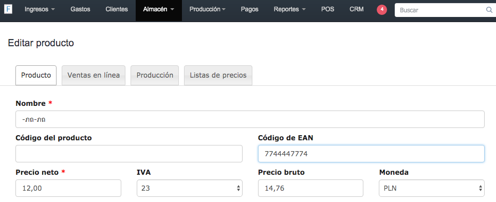Open the POS module
Viewport: 496px width, 202px height.
pos(328,9)
